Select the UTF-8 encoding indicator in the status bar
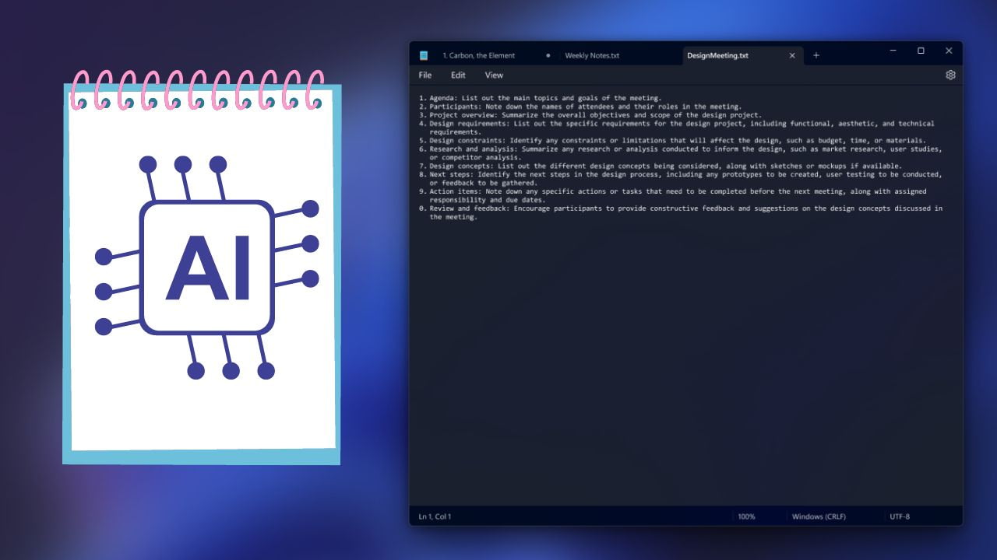Image resolution: width=997 pixels, height=560 pixels. (900, 516)
